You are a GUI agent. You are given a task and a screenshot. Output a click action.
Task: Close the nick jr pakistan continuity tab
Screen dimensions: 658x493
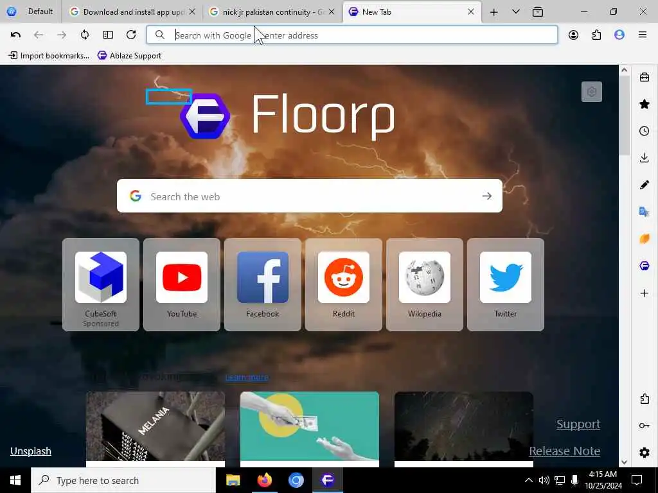point(332,12)
